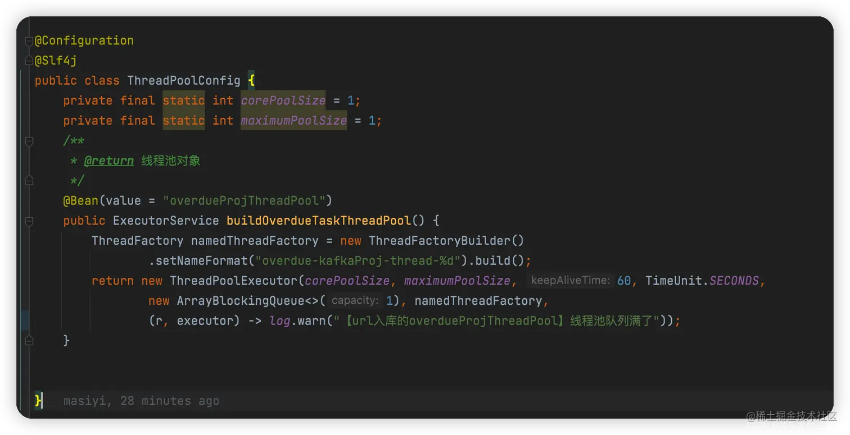Click the yellow closing brace before masiyi
This screenshot has height=435, width=850.
coord(38,401)
